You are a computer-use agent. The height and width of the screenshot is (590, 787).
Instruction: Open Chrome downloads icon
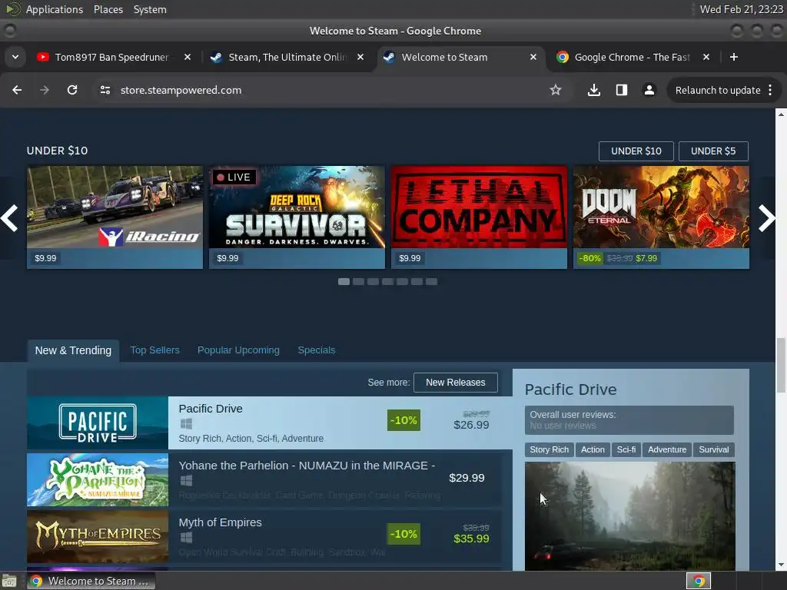pyautogui.click(x=594, y=90)
